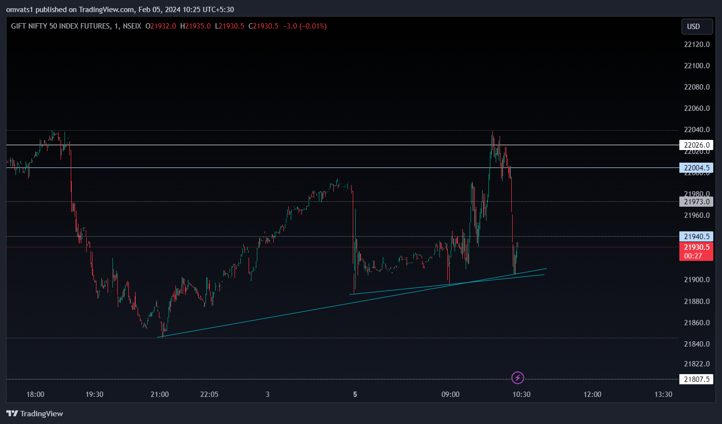
Task: Select the 21807.5 price label
Action: [696, 379]
